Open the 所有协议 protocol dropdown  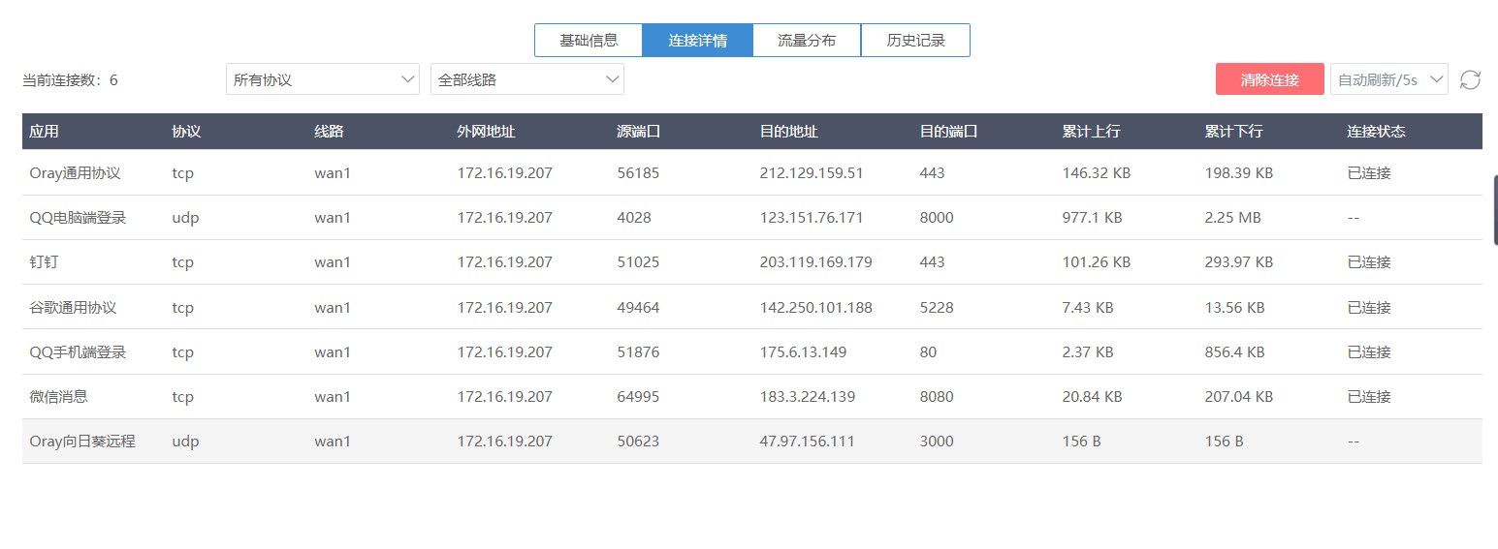coord(323,79)
